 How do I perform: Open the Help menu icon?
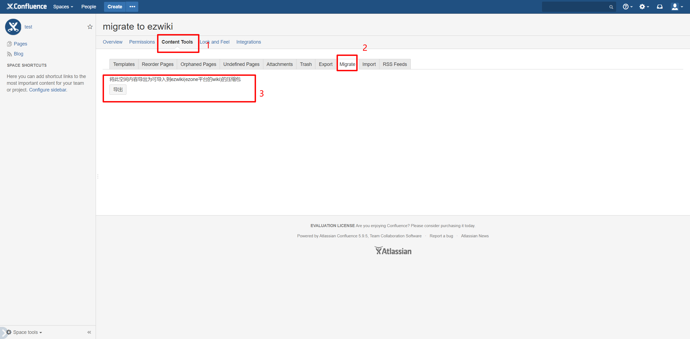tap(626, 6)
